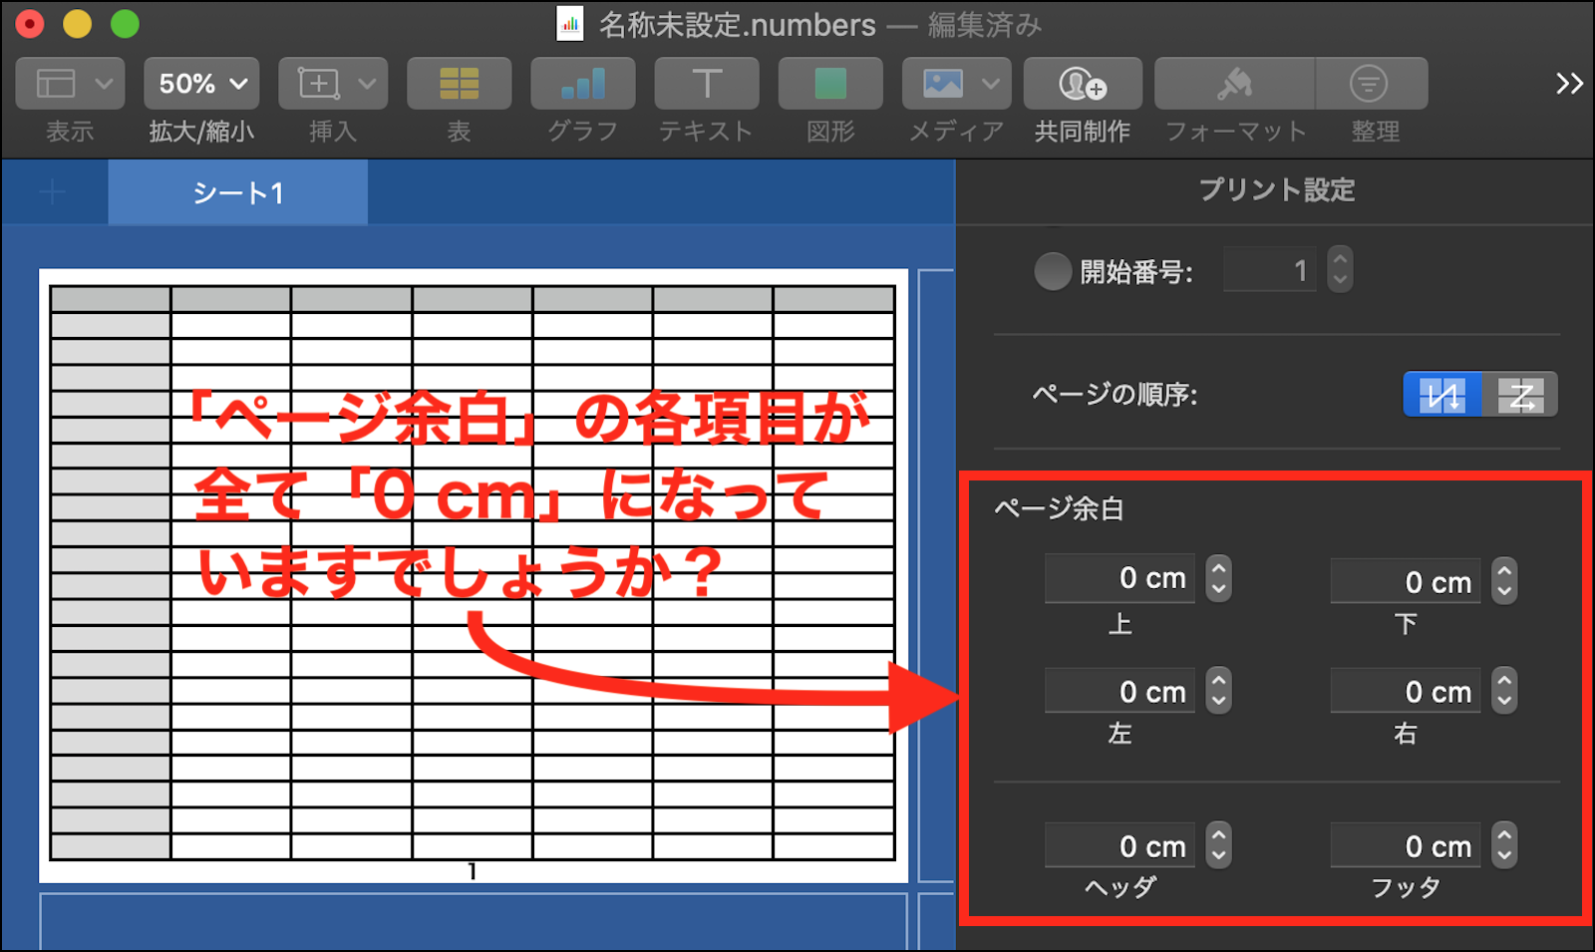Image resolution: width=1595 pixels, height=952 pixels.
Task: Add a new sheet with plus icon
Action: 54,191
